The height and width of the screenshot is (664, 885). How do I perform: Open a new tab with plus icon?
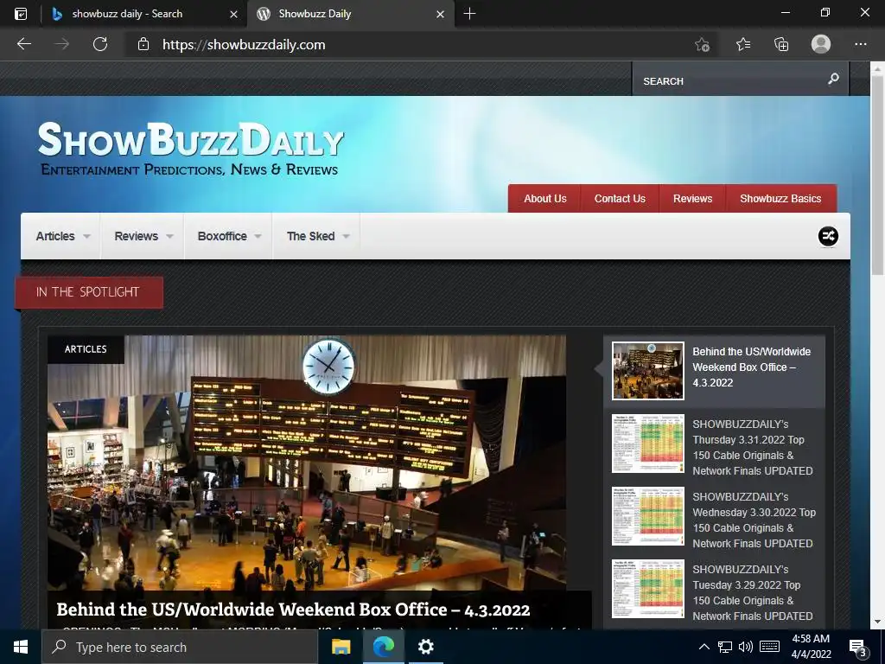tap(469, 14)
